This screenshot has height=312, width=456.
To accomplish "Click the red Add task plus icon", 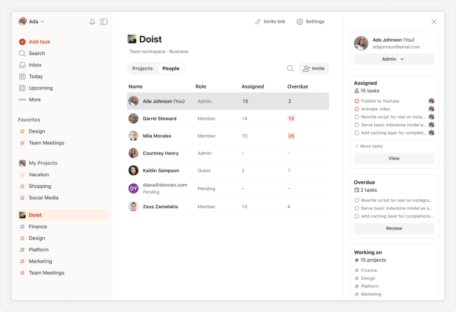I will pos(22,42).
